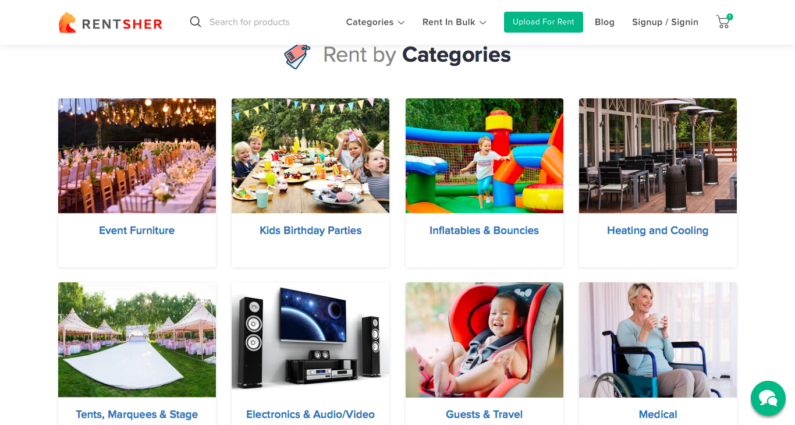Select the Inflatables & Bouncies image
Screen dimensions: 795x425
click(x=484, y=156)
